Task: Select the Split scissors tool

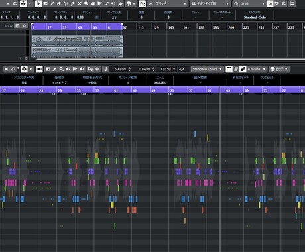Action: tap(66, 3)
